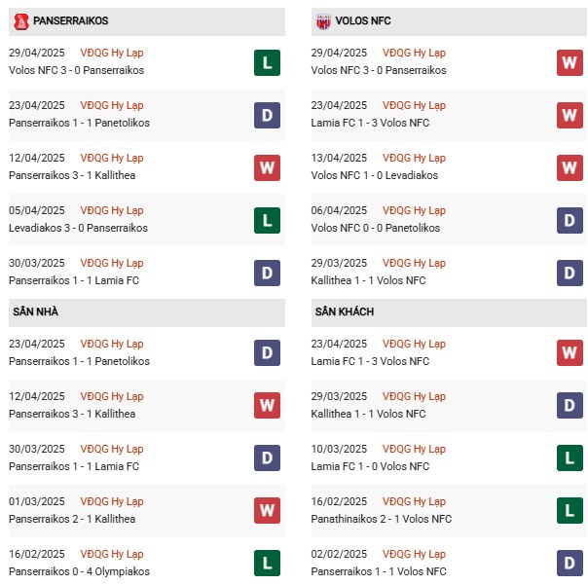Open the PANSERRAIKOS team header
Image resolution: width=588 pixels, height=585 pixels.
[70, 20]
